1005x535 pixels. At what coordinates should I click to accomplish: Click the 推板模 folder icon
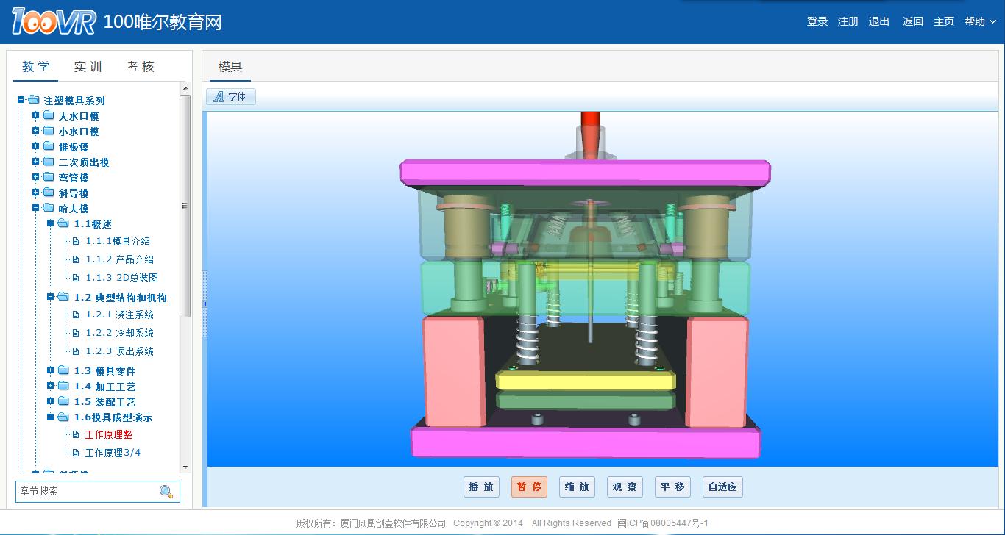click(x=49, y=147)
